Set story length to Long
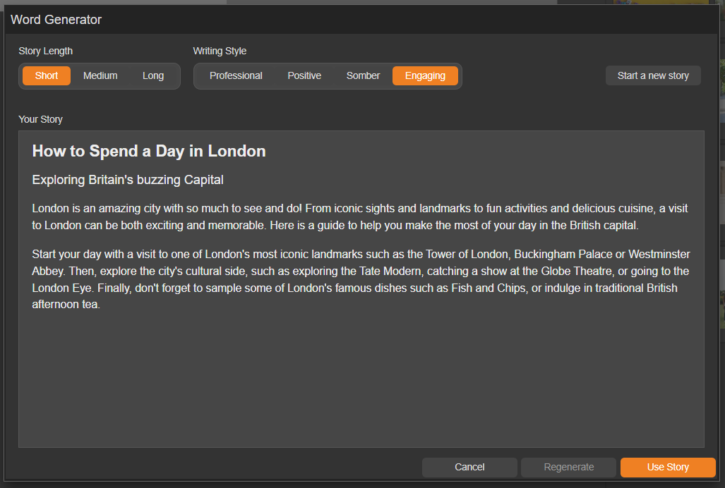Image resolution: width=725 pixels, height=488 pixels. (x=153, y=75)
